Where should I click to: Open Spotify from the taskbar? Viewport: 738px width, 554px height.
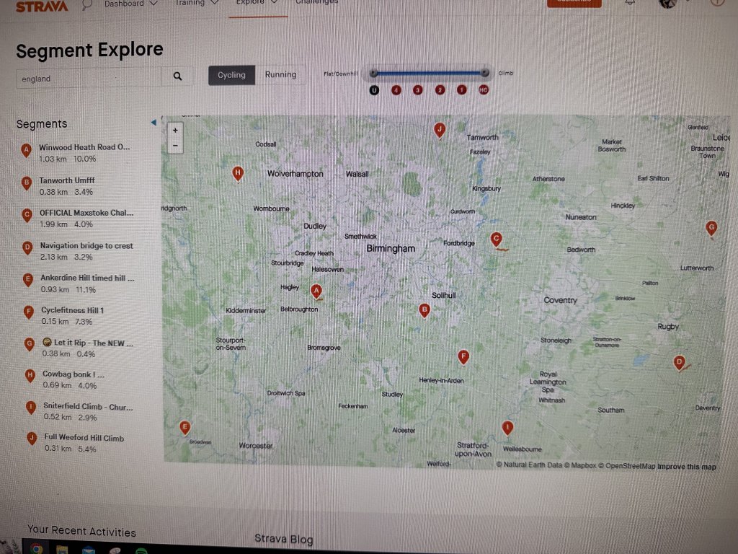tap(141, 550)
